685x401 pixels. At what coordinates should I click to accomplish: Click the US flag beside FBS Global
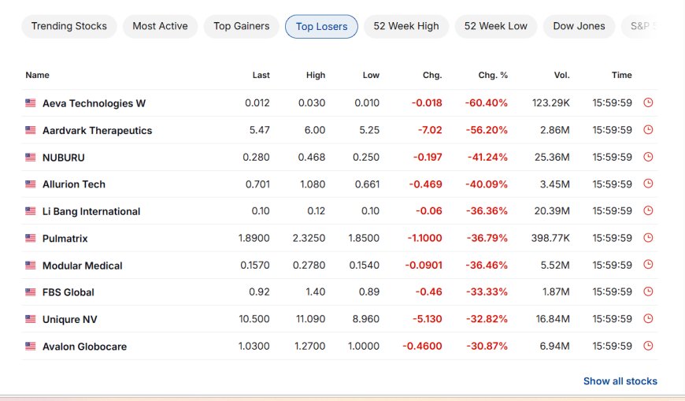(x=31, y=292)
